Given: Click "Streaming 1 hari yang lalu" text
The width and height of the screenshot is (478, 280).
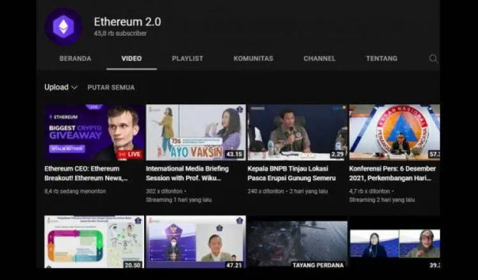Looking at the screenshot, I should click(178, 200).
